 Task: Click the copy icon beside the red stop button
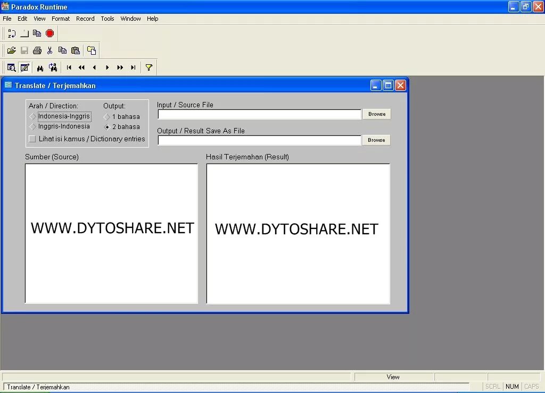point(37,33)
